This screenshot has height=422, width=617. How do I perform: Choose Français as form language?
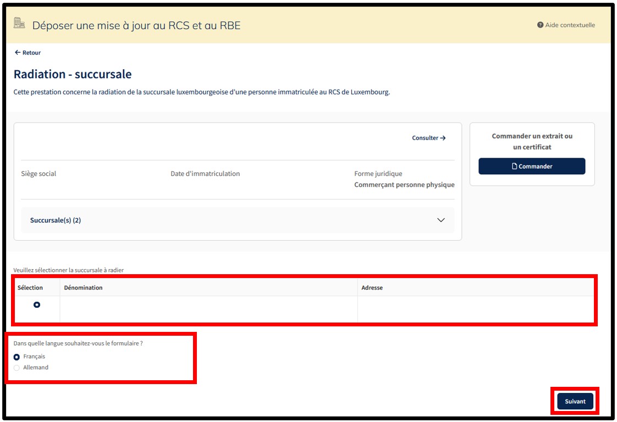(x=17, y=357)
